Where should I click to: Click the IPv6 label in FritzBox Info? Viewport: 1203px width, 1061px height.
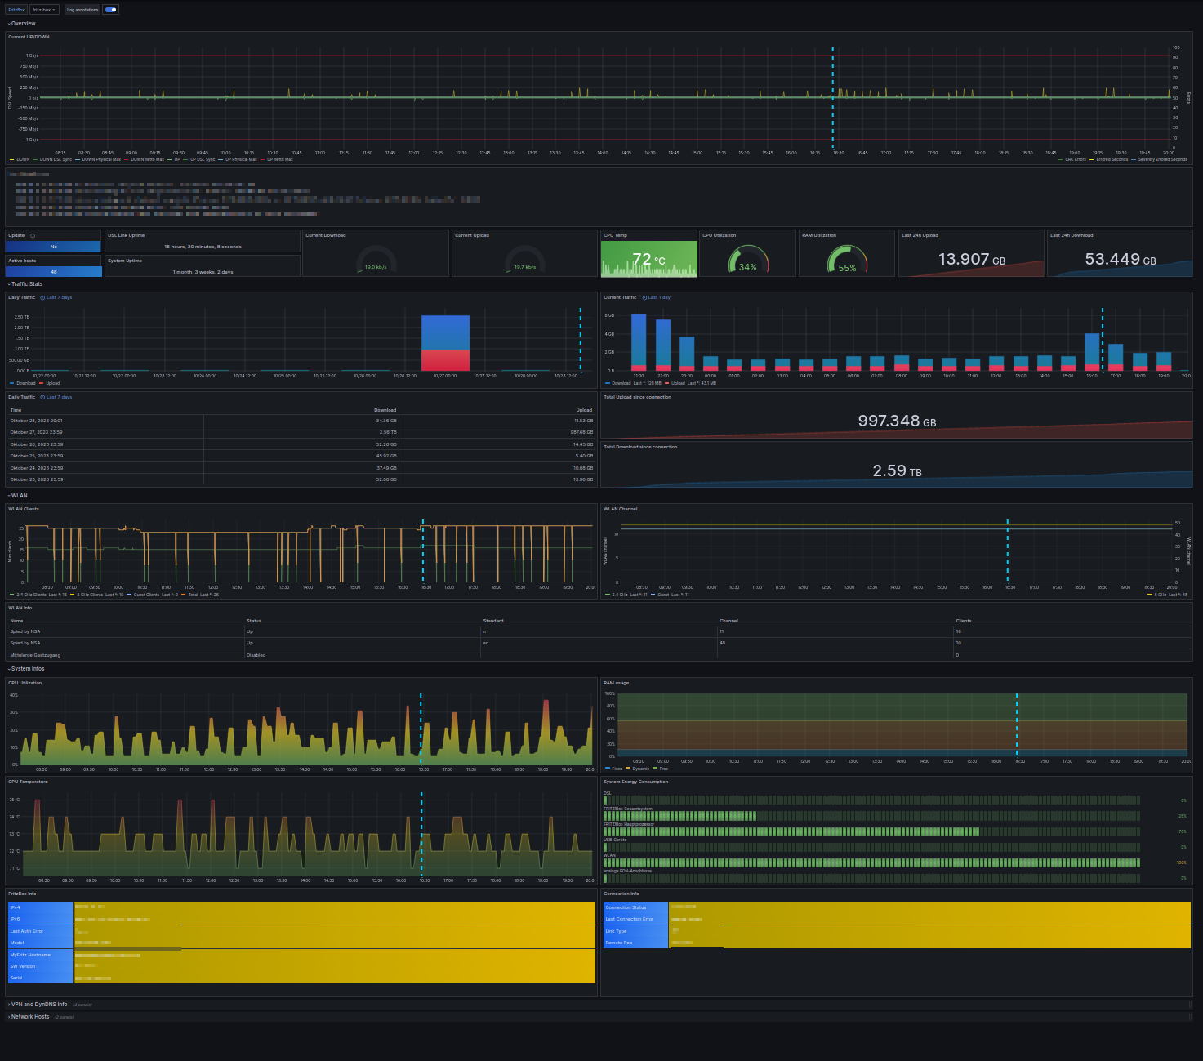pos(16,919)
